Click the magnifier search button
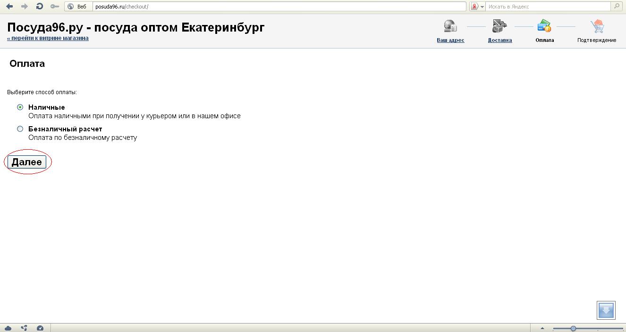 (x=617, y=7)
